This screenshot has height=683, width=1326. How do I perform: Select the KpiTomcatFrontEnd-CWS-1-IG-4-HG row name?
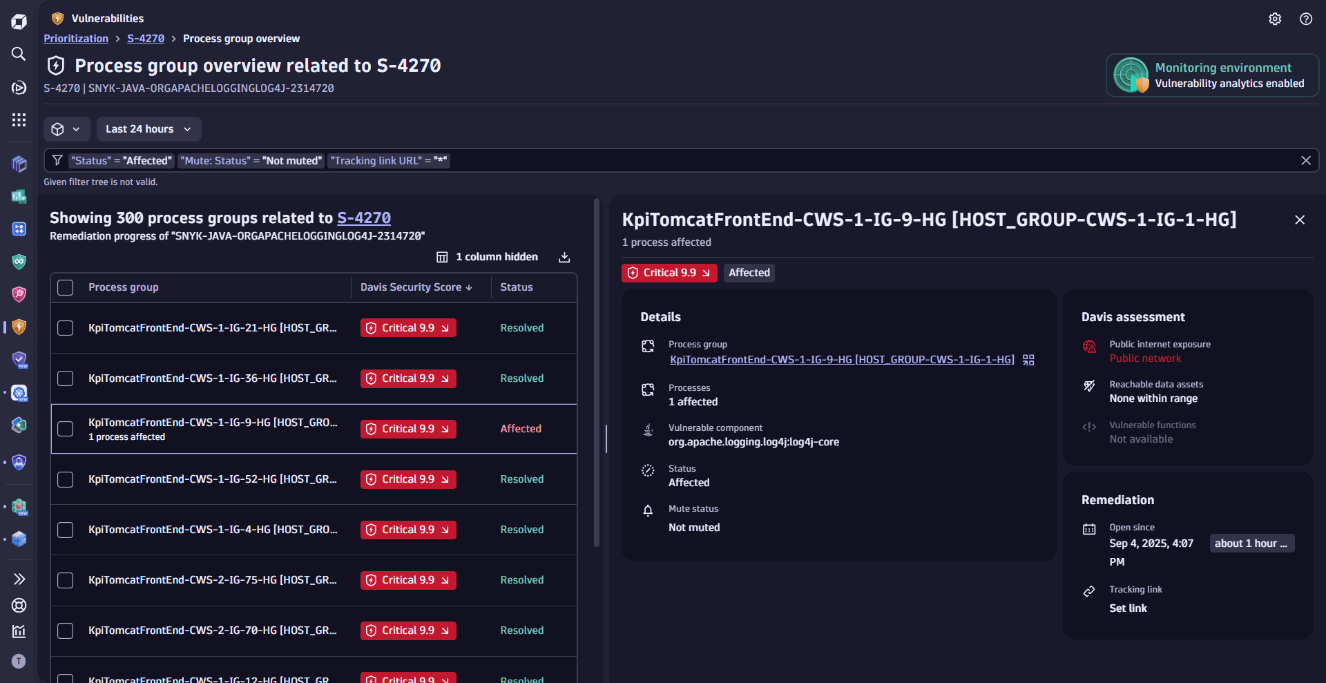(213, 530)
